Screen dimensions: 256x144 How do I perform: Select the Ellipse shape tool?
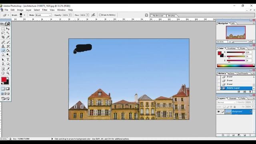(8, 64)
